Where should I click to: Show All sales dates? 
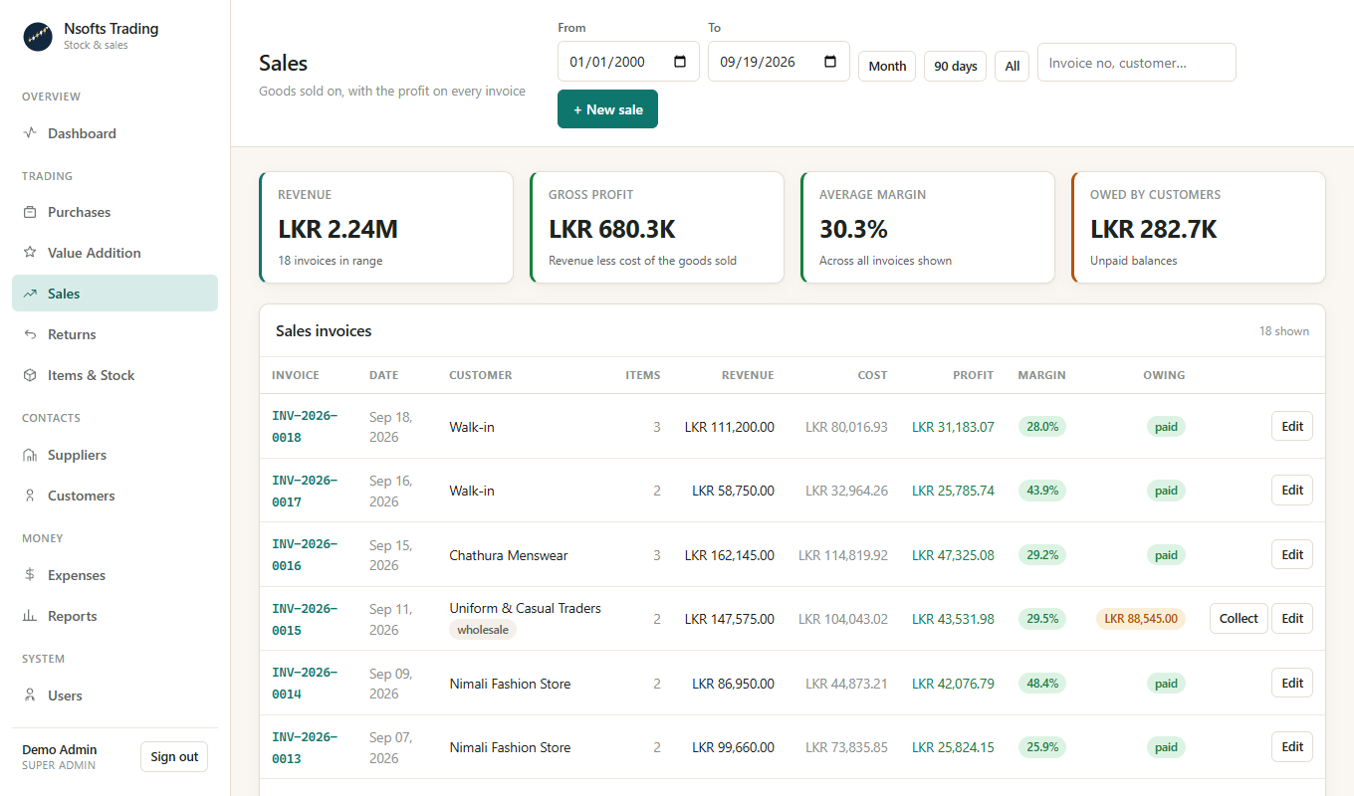[1012, 66]
